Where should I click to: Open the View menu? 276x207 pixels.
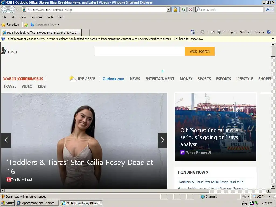coord(23,17)
